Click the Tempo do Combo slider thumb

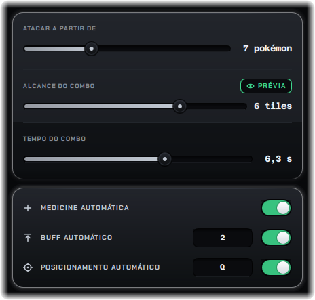coord(165,159)
